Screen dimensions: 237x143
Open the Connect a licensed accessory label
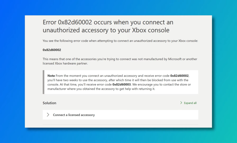click(74, 115)
